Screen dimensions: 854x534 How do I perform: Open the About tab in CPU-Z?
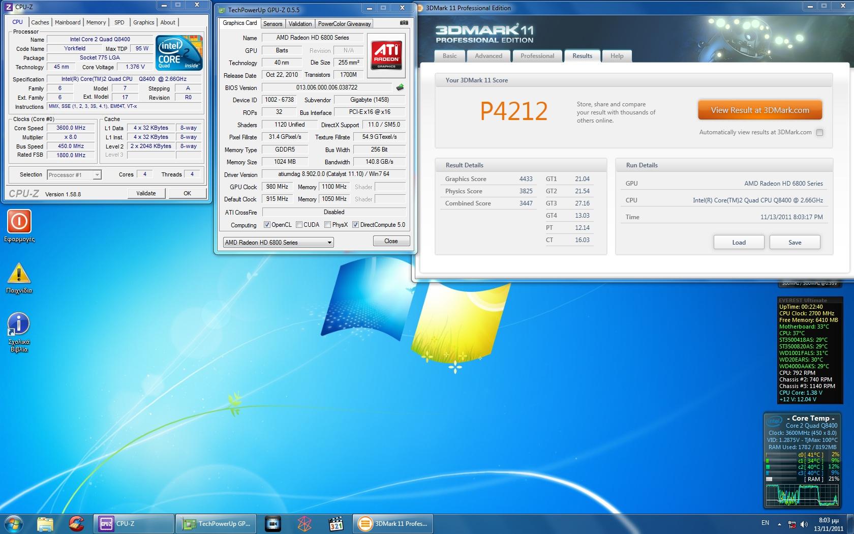point(168,22)
